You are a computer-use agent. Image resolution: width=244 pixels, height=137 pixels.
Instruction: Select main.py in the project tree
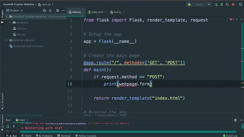(x=20, y=29)
